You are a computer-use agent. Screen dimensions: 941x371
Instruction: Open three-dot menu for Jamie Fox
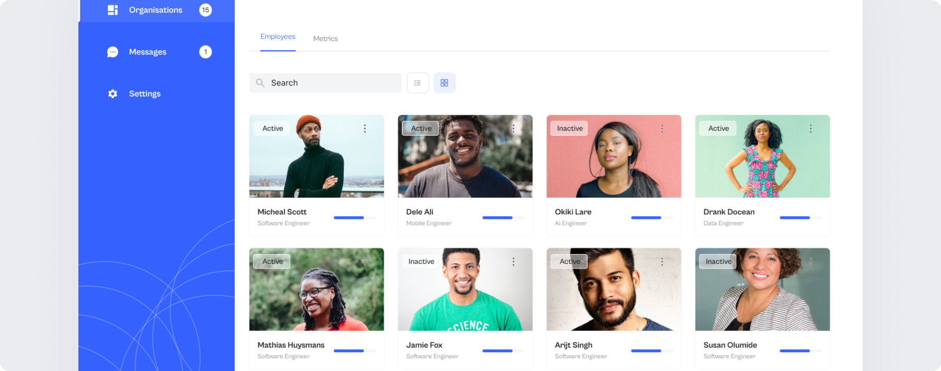(513, 262)
